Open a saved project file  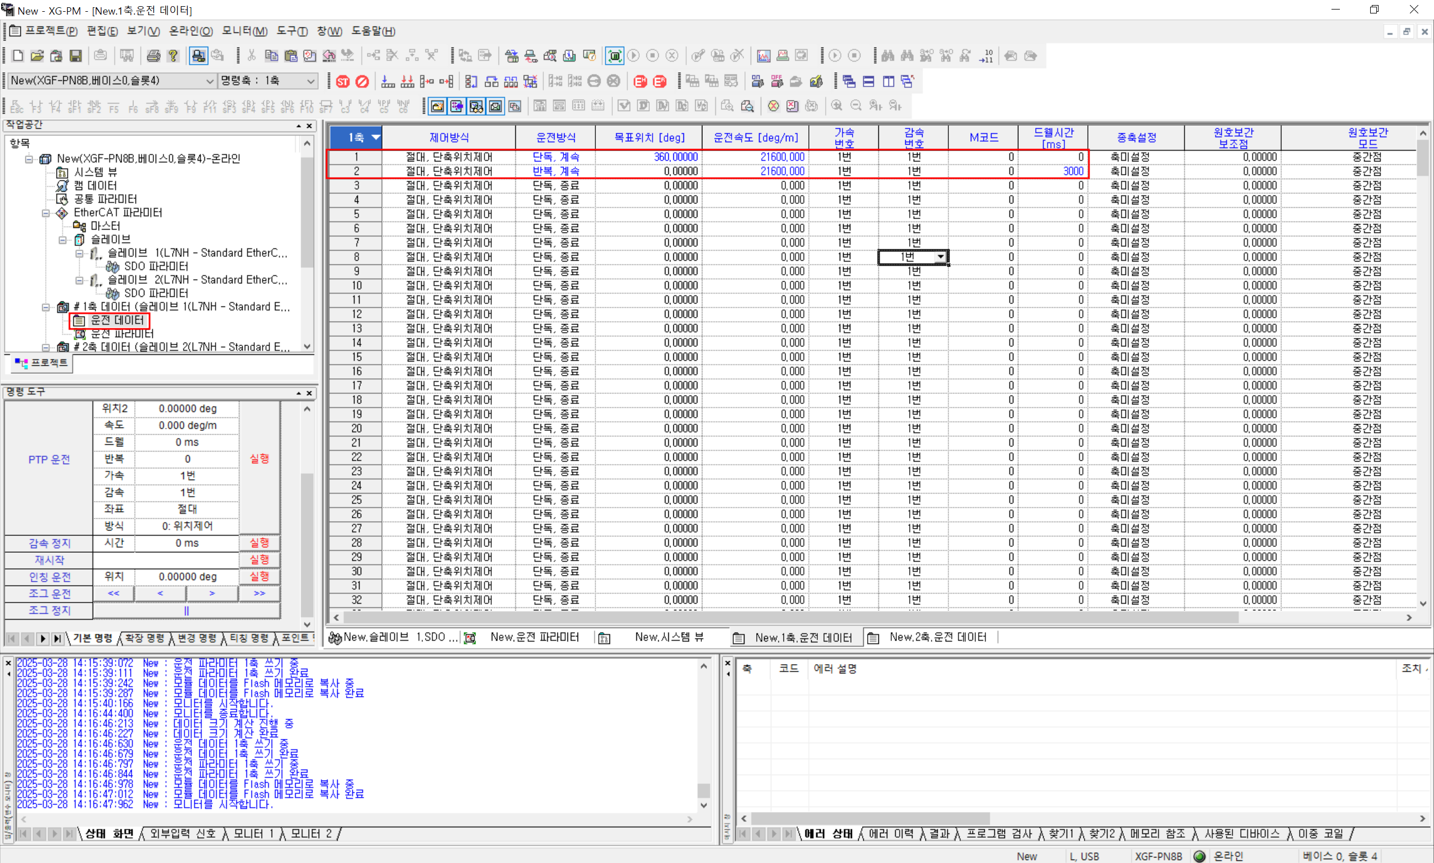coord(36,55)
